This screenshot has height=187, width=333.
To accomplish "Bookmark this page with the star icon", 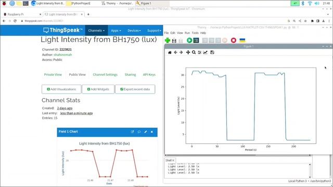I will coord(305,21).
